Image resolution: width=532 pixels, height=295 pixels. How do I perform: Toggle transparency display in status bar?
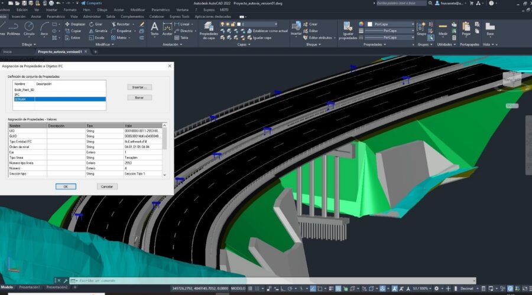(338, 289)
